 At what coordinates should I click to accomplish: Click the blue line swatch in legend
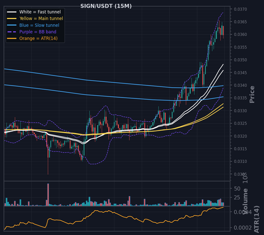point(12,25)
